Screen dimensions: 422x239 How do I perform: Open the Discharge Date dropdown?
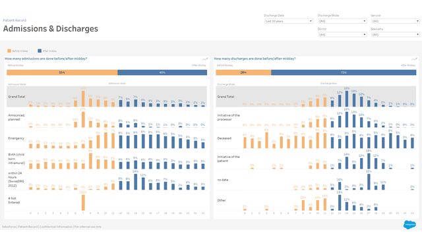click(x=289, y=21)
